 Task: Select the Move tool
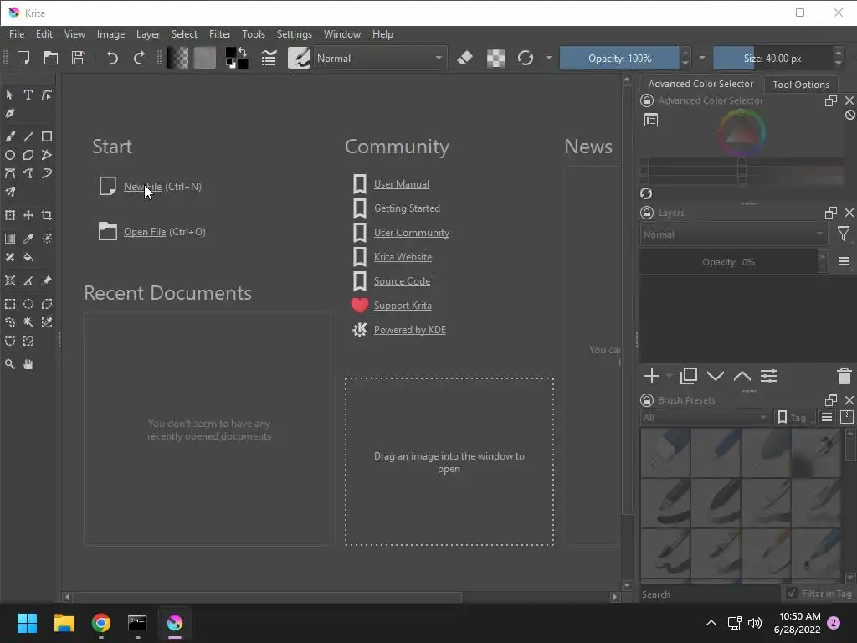point(28,215)
